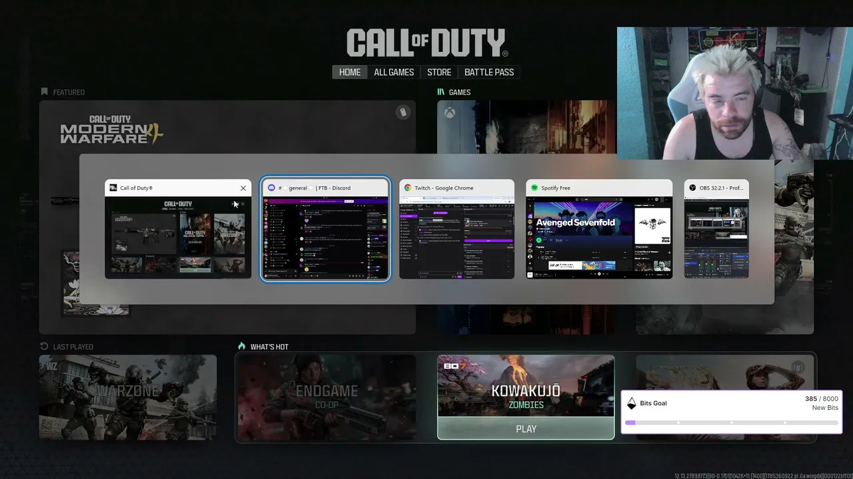This screenshot has width=853, height=479.
Task: Click the Spotify Free window title
Action: pyautogui.click(x=556, y=188)
